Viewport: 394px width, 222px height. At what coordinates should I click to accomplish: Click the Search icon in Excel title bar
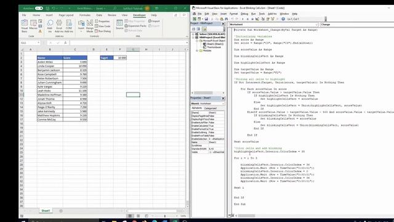115,8
